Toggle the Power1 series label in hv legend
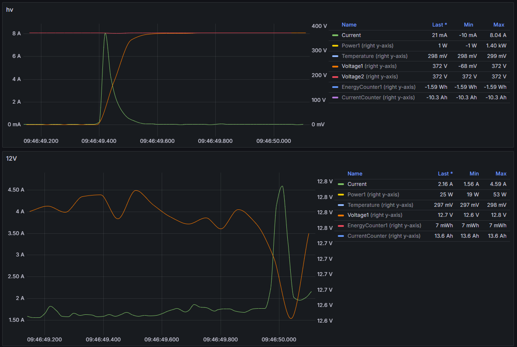Image resolution: width=517 pixels, height=347 pixels. (368, 46)
